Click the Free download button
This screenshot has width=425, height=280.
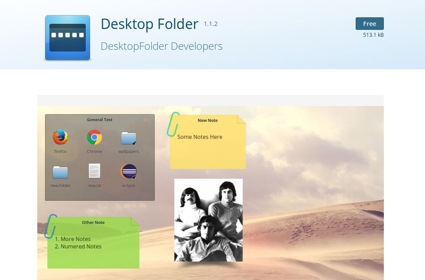[370, 23]
